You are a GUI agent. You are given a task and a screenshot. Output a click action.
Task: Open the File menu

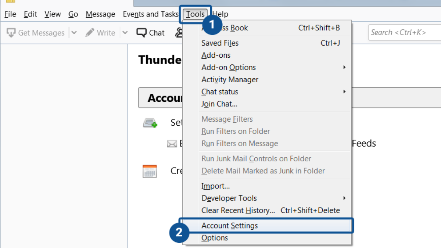[10, 14]
